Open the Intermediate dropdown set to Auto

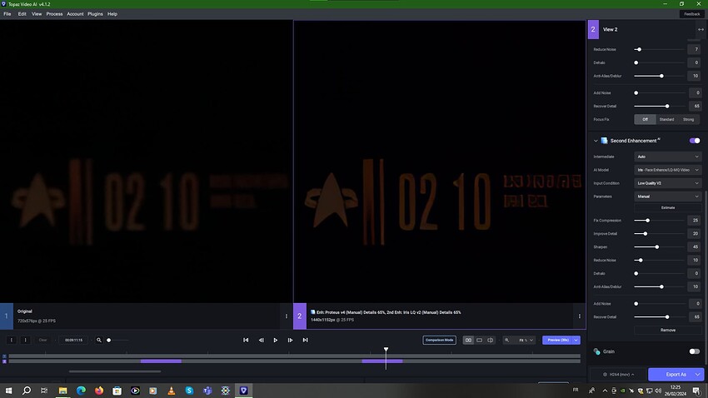(x=667, y=157)
